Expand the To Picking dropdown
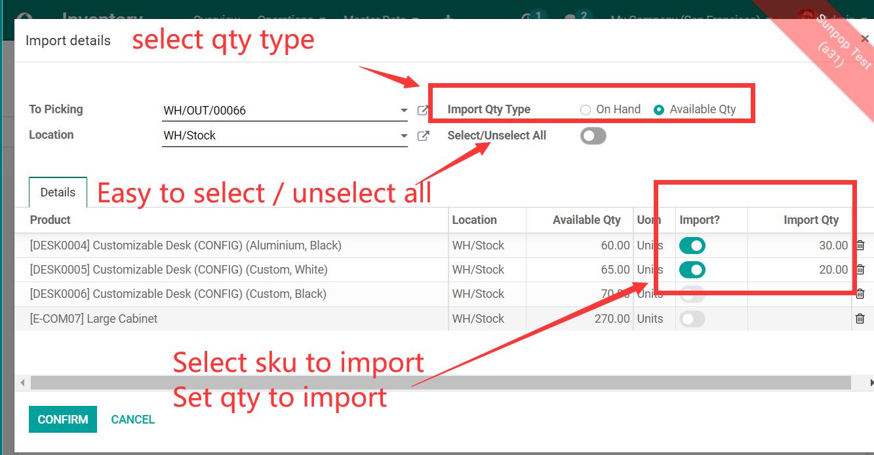Screen dimensions: 874x455 pyautogui.click(x=404, y=111)
